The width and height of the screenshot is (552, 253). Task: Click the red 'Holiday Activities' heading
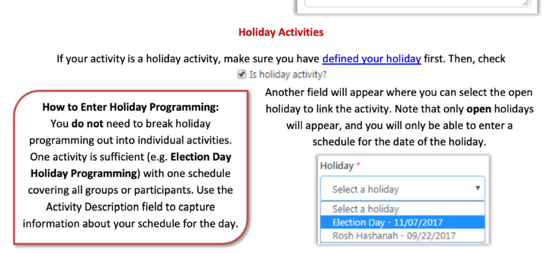[281, 33]
